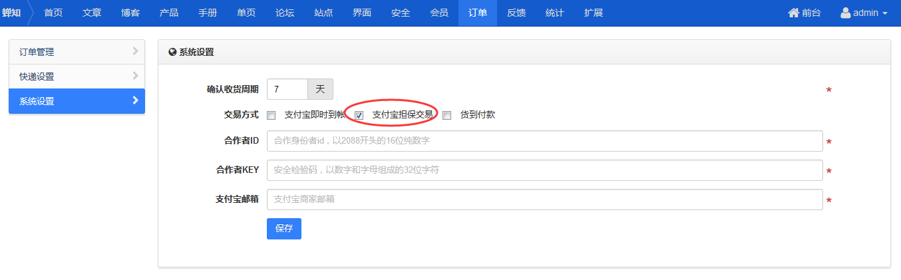901x280 pixels.
Task: Enable the 货到付款 checkbox
Action: tap(447, 115)
